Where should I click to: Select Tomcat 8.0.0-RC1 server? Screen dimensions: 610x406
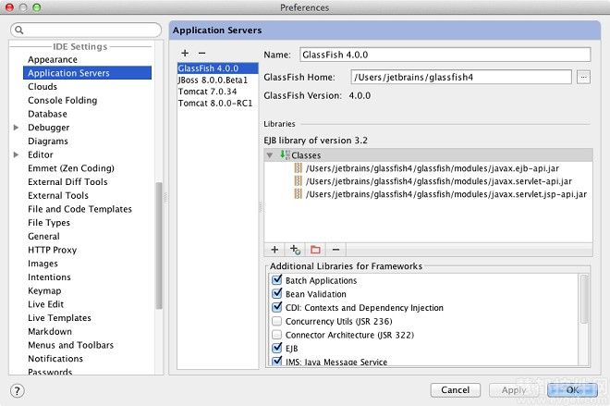pos(217,104)
